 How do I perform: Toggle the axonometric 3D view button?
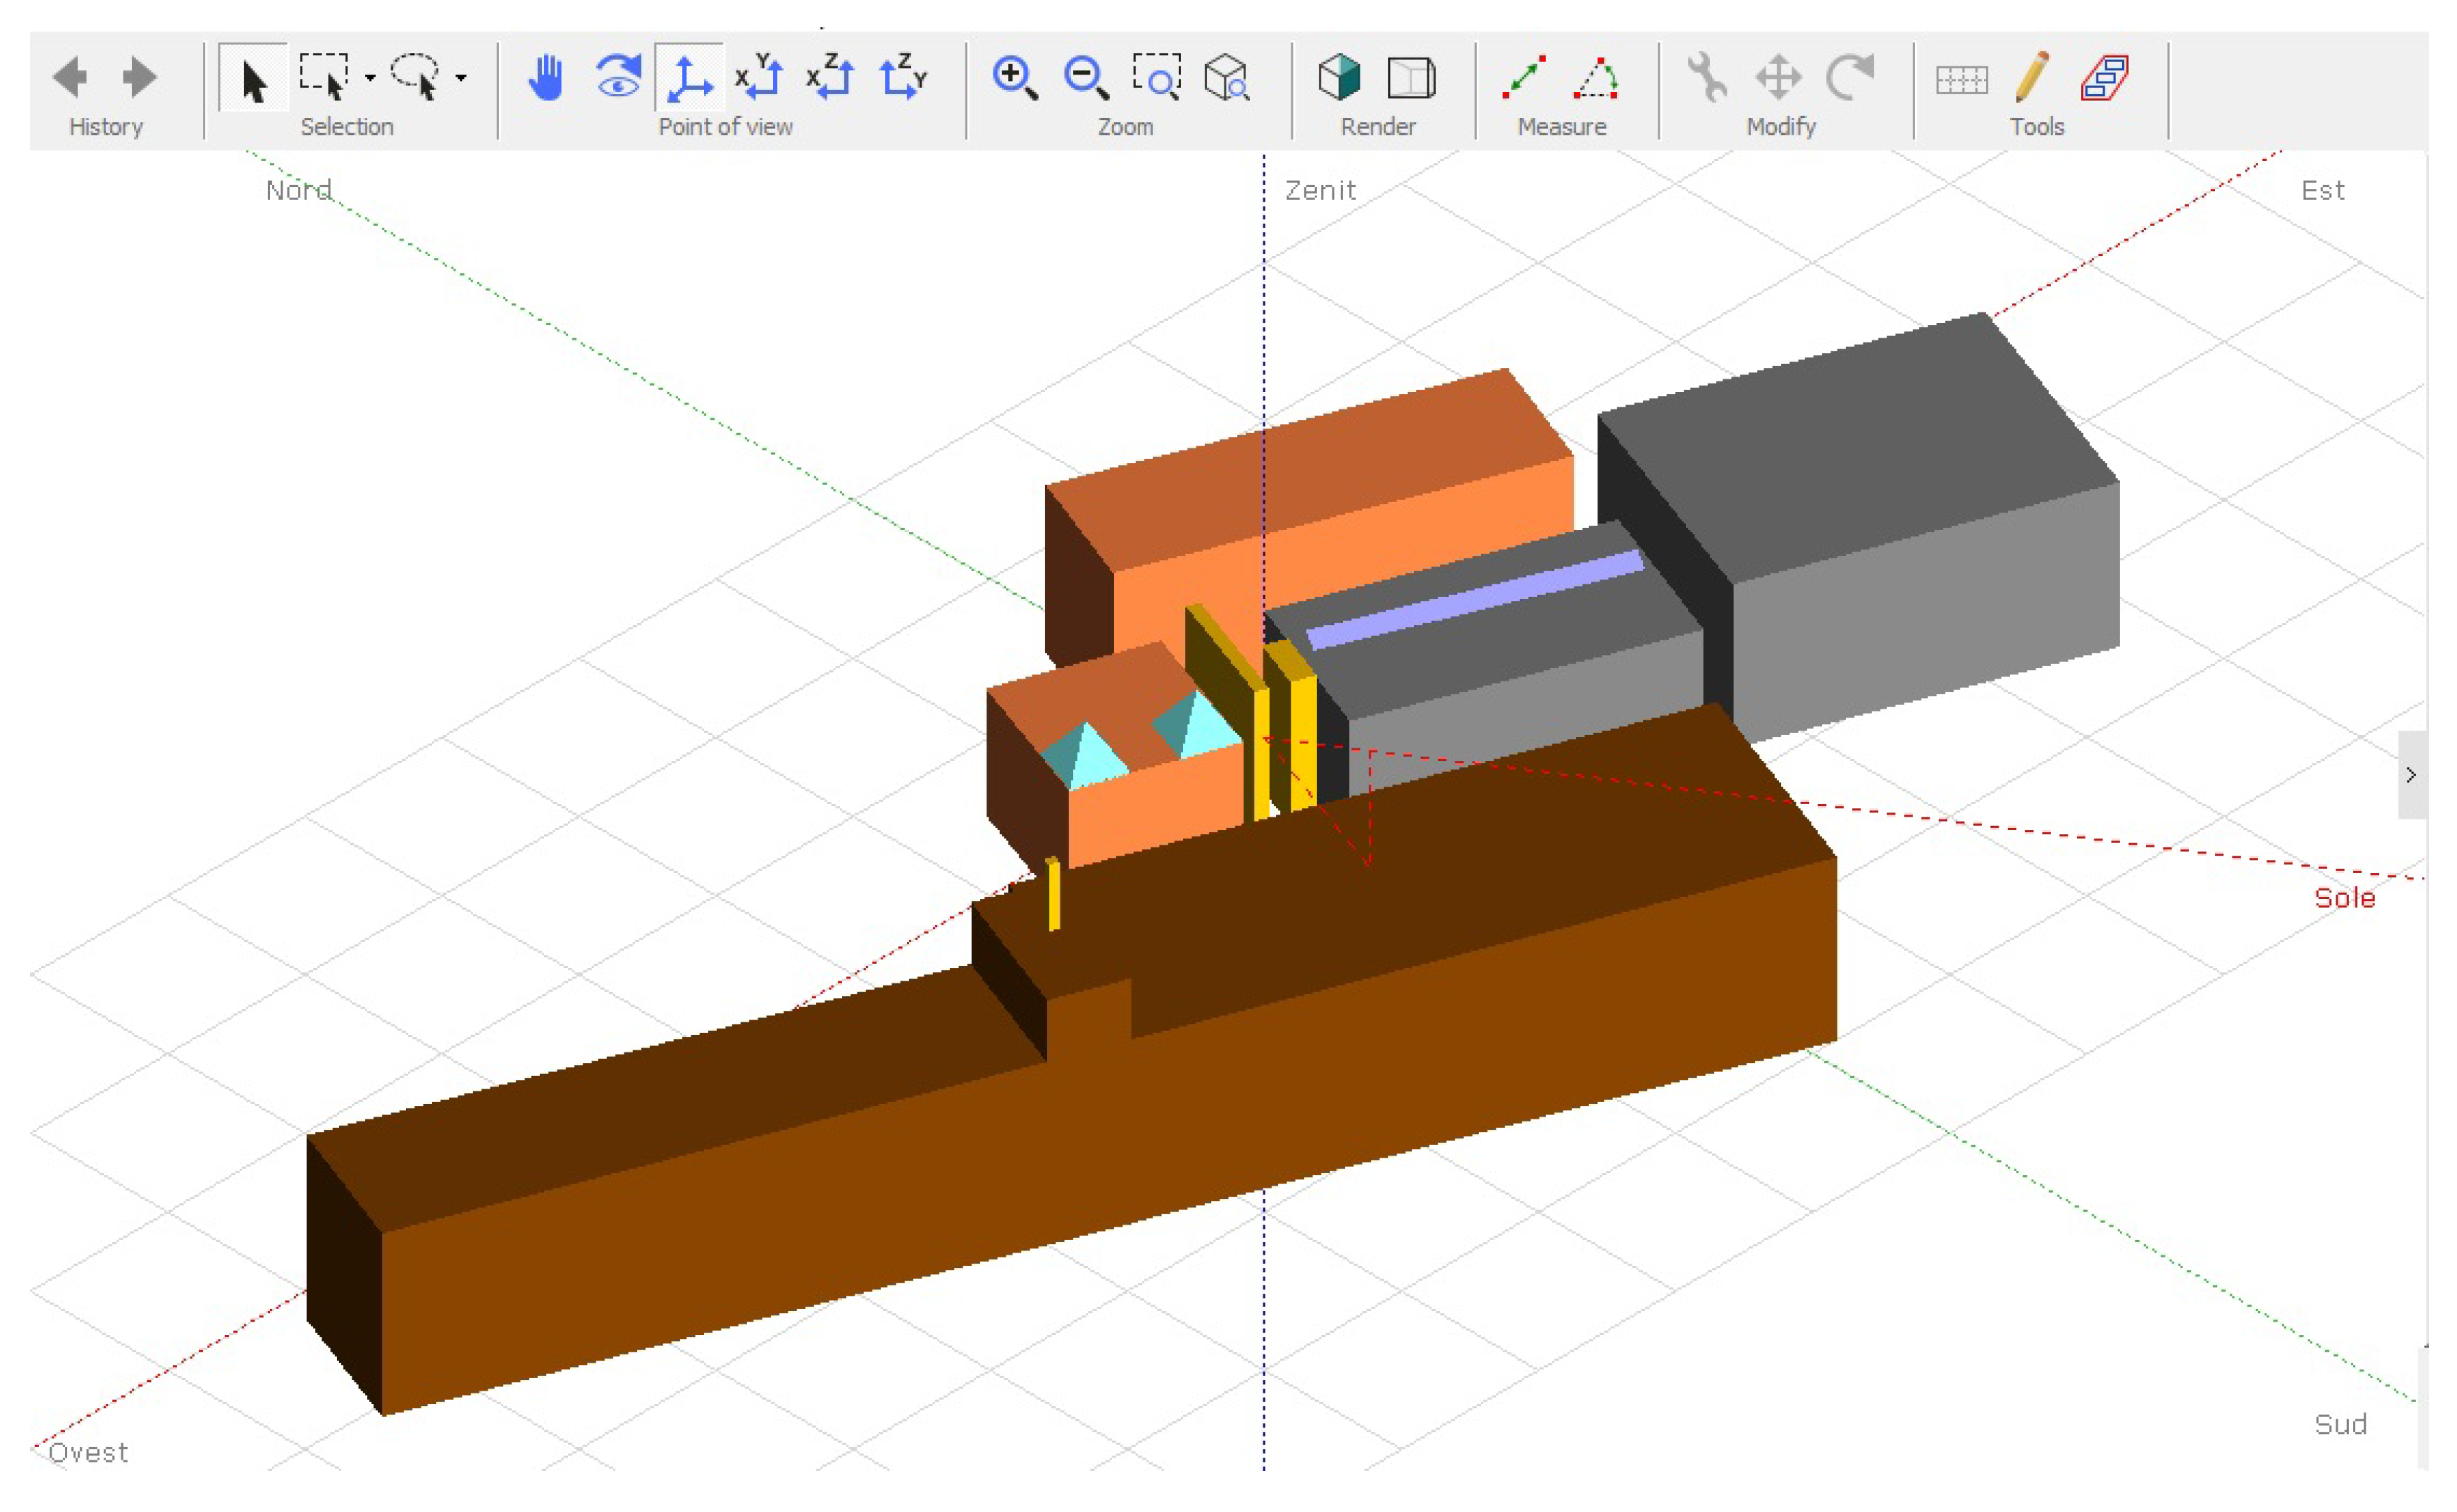689,77
